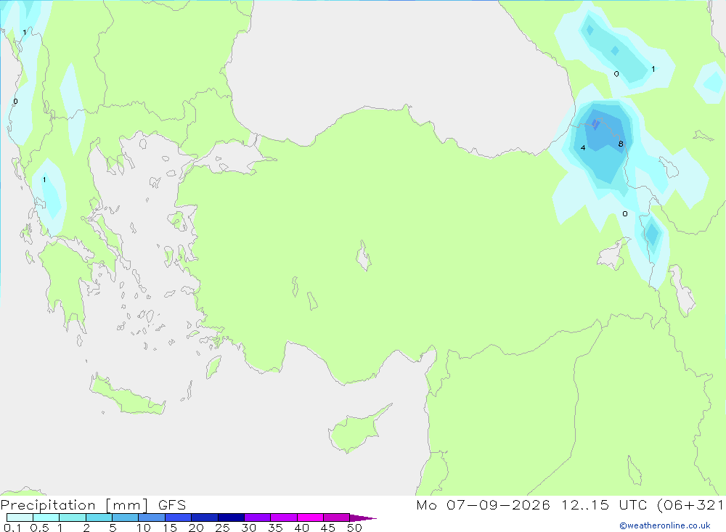The image size is (726, 532).
Task: Select the 45–50 mm legend swatch
Action: (x=336, y=517)
